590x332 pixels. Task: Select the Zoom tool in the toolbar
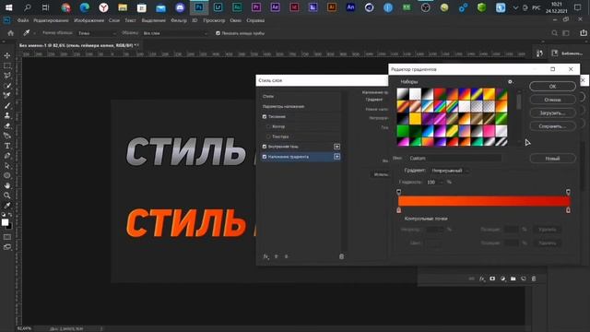pos(7,196)
